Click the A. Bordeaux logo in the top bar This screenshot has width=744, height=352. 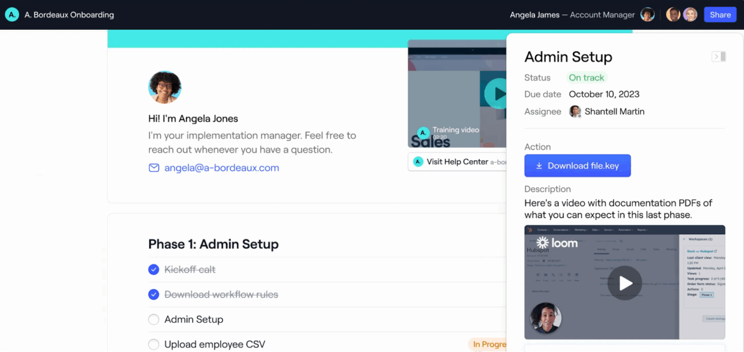point(12,14)
